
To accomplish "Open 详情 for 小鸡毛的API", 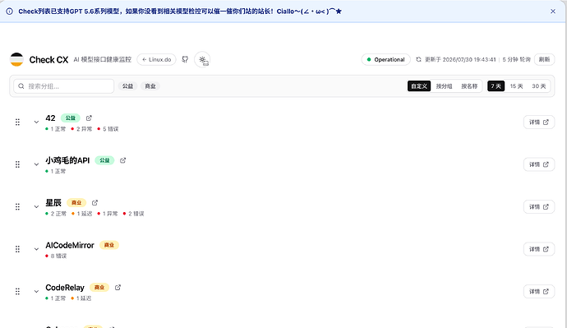I will pos(539,164).
